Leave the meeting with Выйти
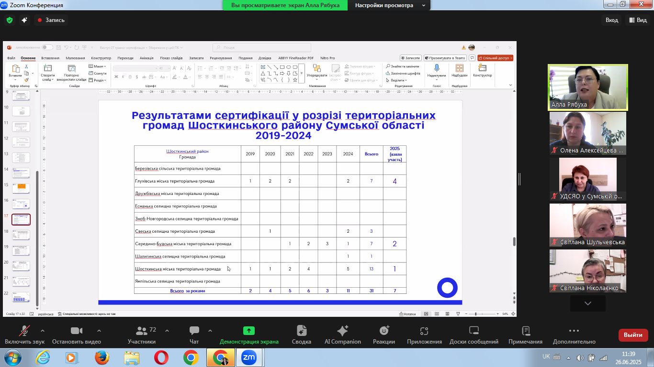 click(x=633, y=335)
